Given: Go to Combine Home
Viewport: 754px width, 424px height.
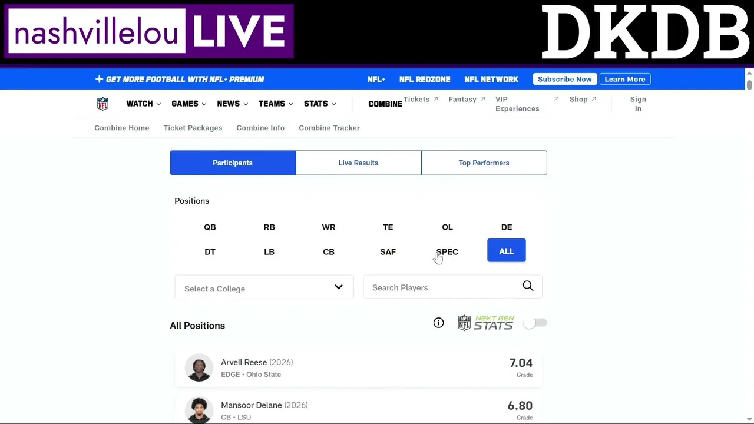Looking at the screenshot, I should point(122,128).
